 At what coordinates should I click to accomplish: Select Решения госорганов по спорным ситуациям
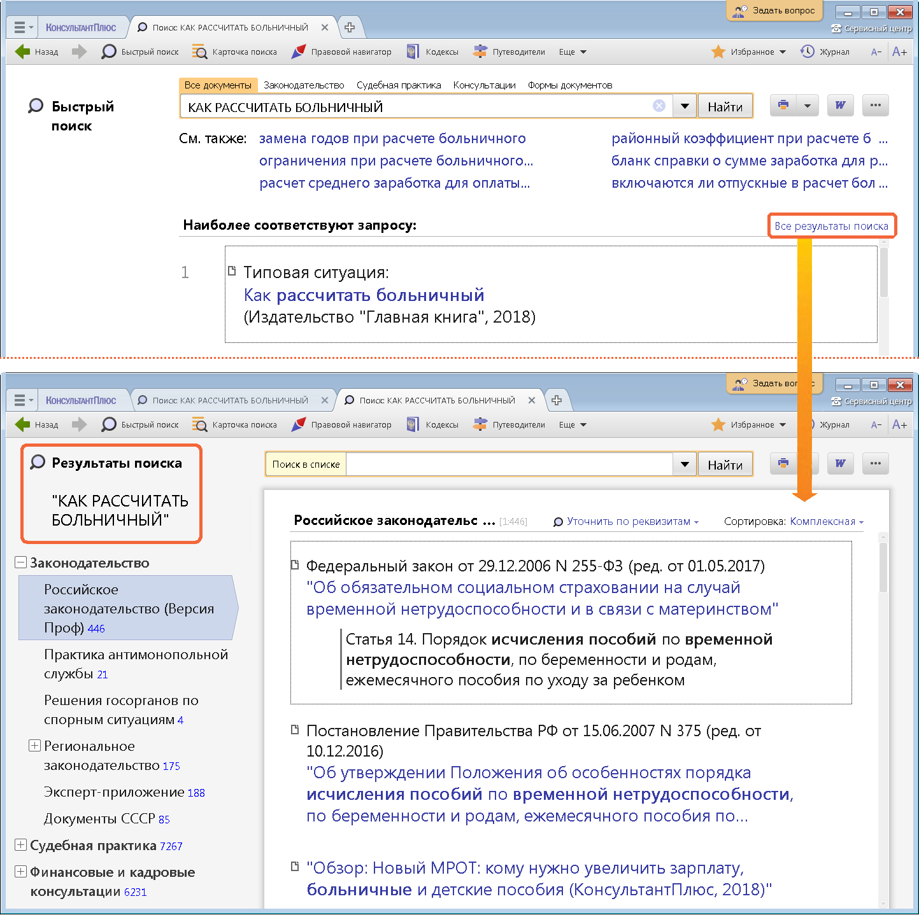click(x=121, y=709)
